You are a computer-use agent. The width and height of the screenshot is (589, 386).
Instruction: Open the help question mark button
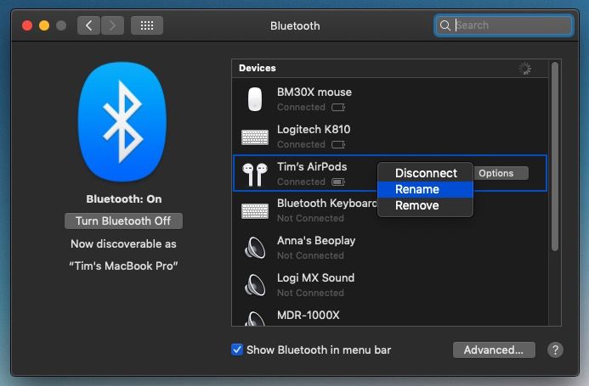(555, 350)
